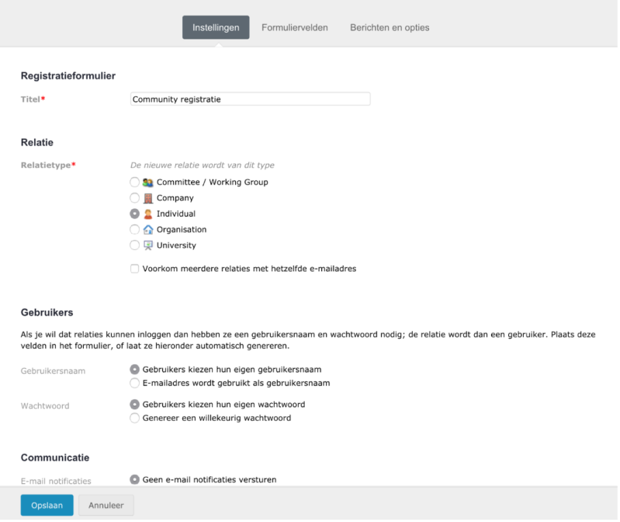
Task: Select Gebruikers kiezen hun eigen gebruikersnaam
Action: click(134, 369)
